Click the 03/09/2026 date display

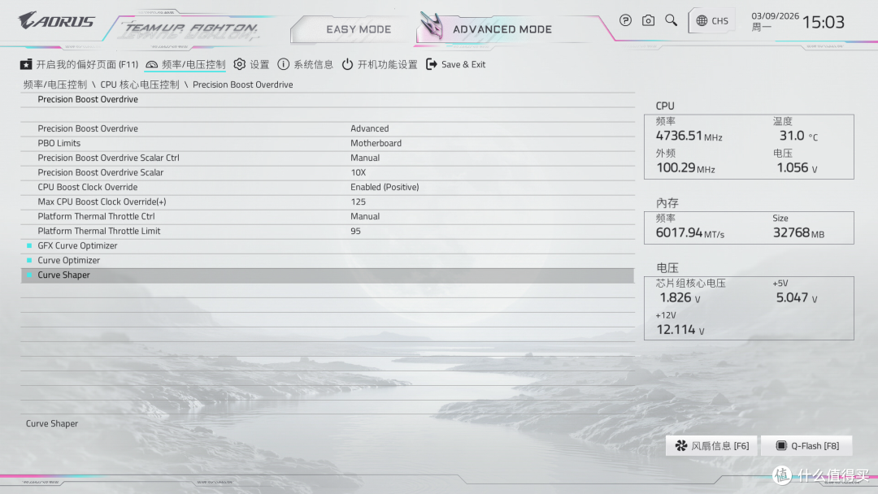tap(775, 16)
